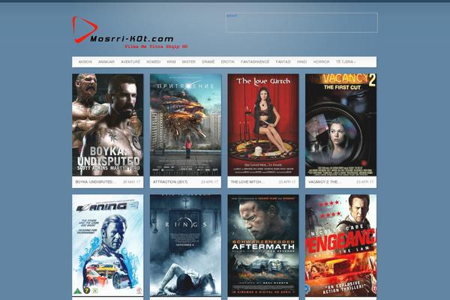The image size is (450, 300).
Task: Open the FANTASHKENCË category
Action: pyautogui.click(x=255, y=61)
